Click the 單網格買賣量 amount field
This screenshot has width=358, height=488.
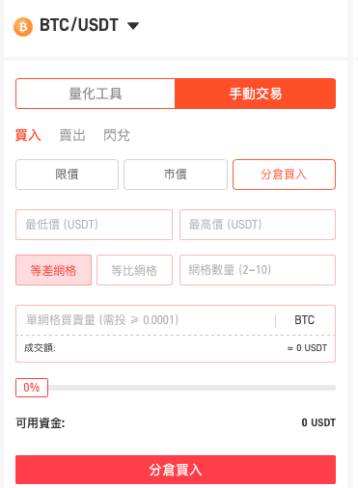146,320
